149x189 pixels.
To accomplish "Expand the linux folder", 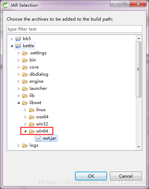I will coord(25,110).
